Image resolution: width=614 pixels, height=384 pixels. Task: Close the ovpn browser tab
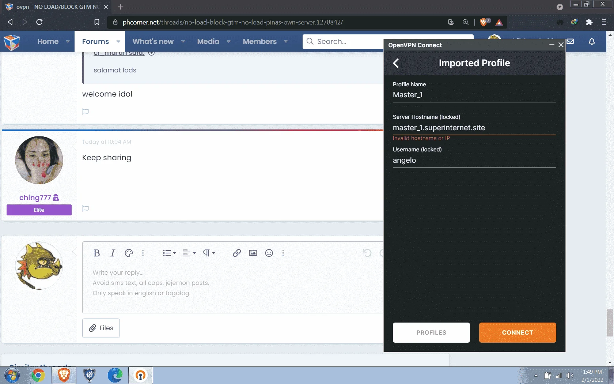point(106,7)
